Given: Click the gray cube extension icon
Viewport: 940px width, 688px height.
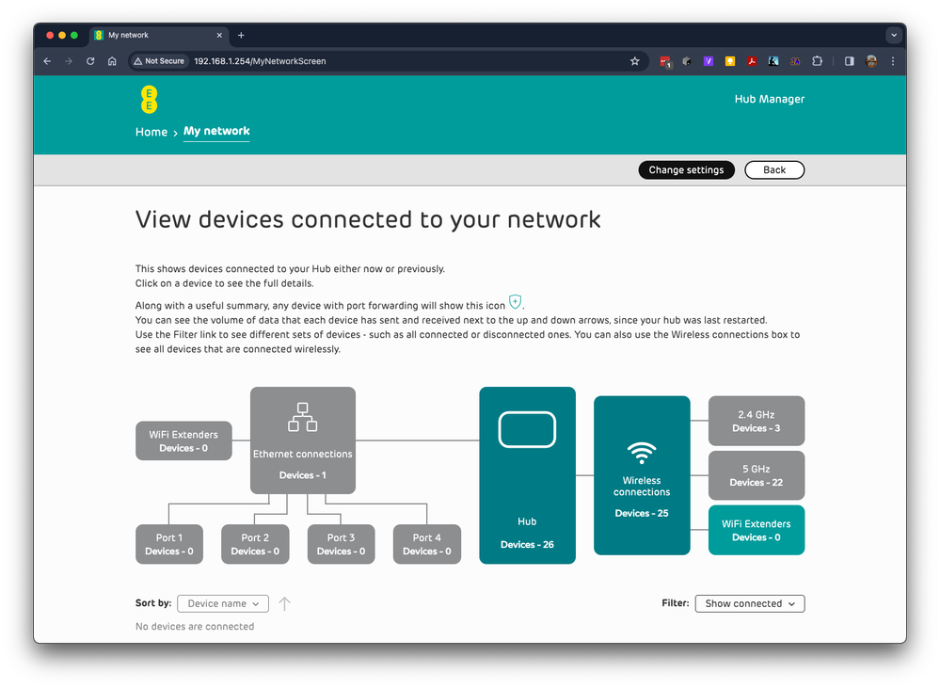Looking at the screenshot, I should pos(687,61).
